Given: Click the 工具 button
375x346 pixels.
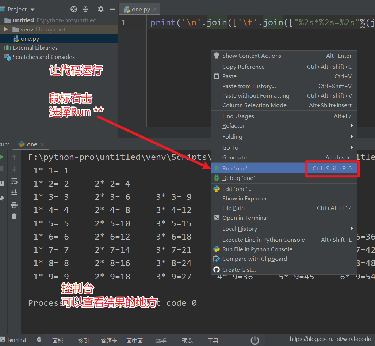Looking at the screenshot, I should point(213,341).
